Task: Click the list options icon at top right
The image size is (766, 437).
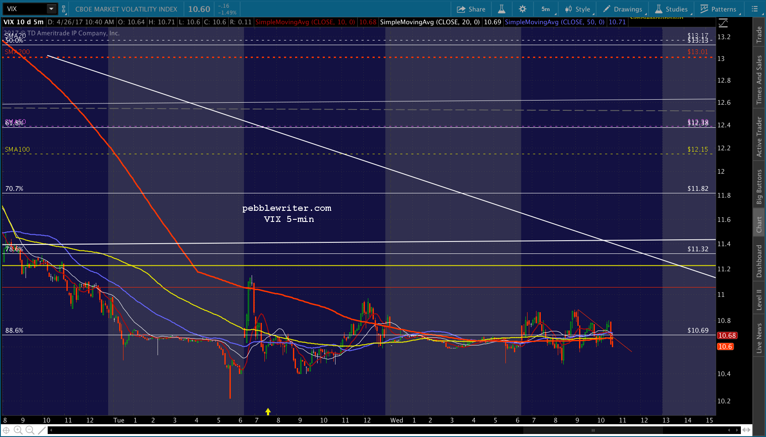Action: (x=755, y=9)
